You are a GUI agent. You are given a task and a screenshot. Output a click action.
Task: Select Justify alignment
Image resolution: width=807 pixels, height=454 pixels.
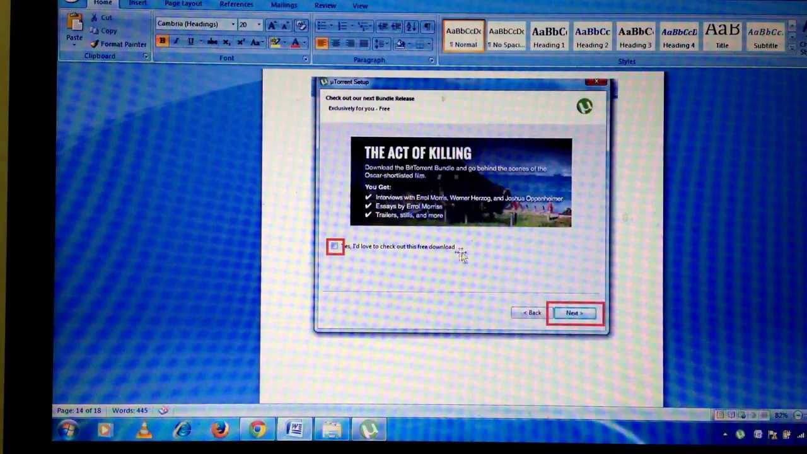pyautogui.click(x=364, y=44)
